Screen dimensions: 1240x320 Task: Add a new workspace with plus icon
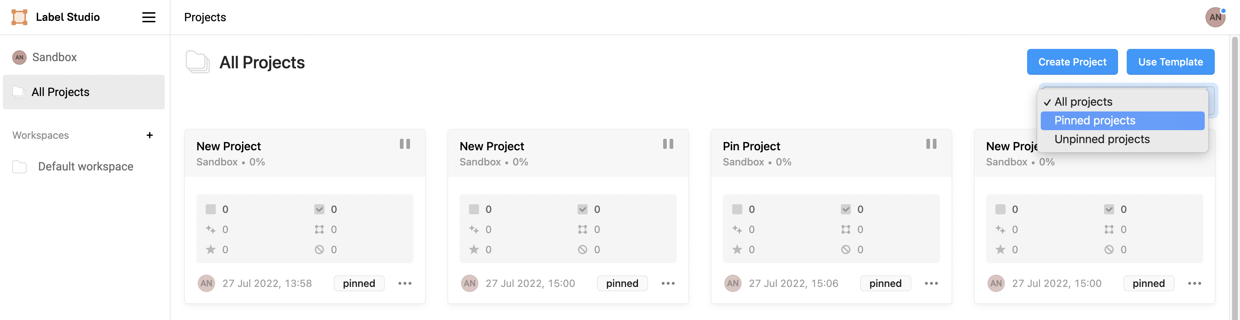point(150,135)
